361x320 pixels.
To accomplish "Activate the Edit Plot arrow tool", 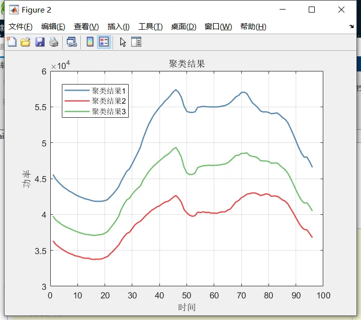I will tap(123, 42).
